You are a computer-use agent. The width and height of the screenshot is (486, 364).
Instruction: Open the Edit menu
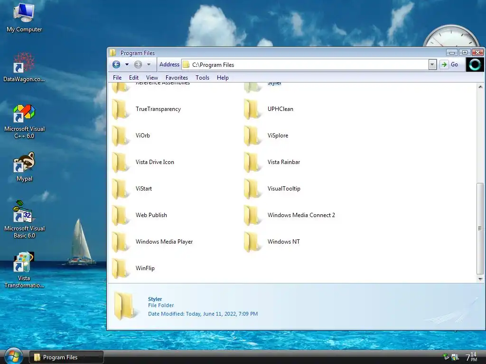(134, 77)
